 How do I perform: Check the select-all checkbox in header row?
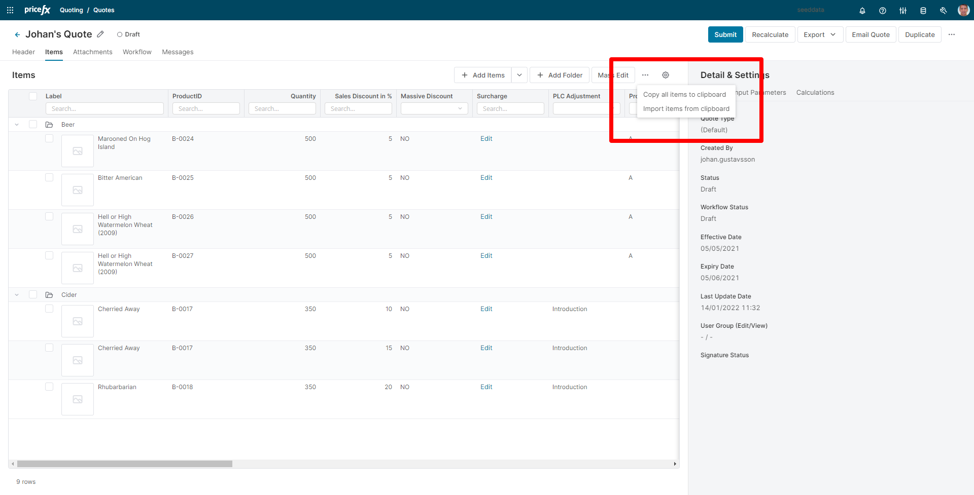pyautogui.click(x=33, y=96)
